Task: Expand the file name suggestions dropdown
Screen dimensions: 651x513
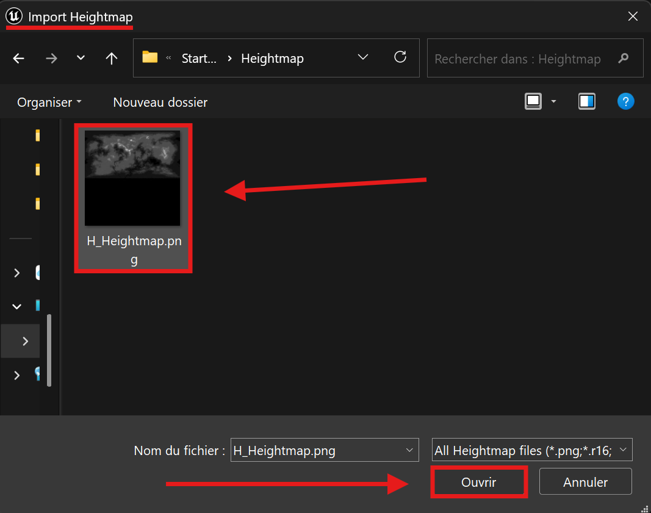Action: (x=409, y=450)
